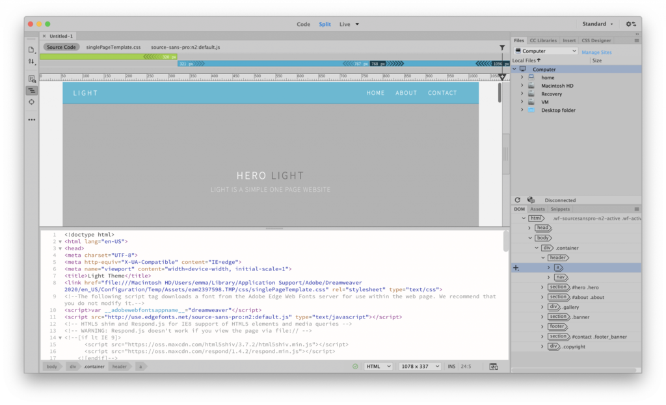The height and width of the screenshot is (405, 666).
Task: Click the ellipsis icon to extend toolbar
Action: (x=31, y=118)
